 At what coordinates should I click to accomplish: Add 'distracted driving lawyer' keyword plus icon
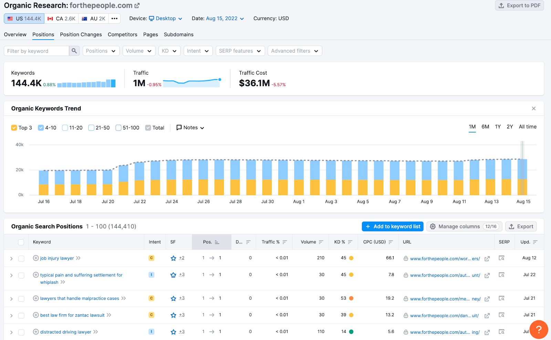coord(36,332)
